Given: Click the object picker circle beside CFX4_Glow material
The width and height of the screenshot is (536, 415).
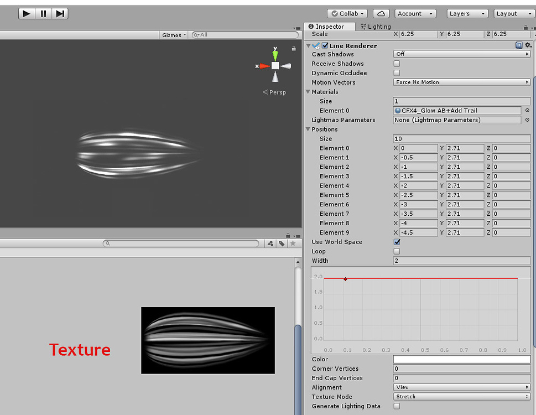Looking at the screenshot, I should [527, 110].
